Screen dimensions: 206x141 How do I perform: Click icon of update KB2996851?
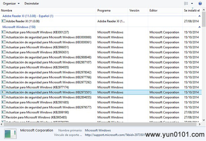[x=3, y=47]
